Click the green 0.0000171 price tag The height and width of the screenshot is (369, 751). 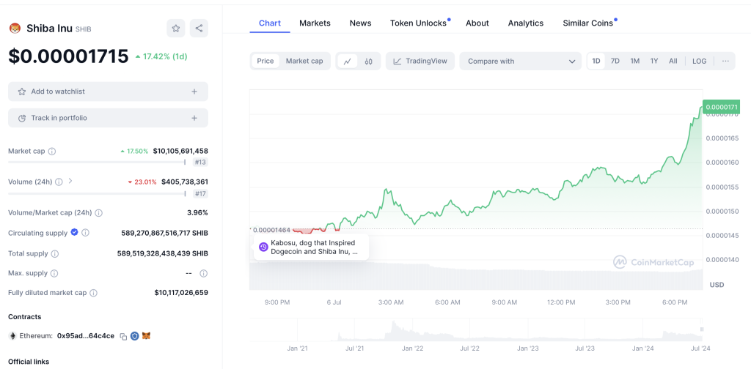pos(722,107)
